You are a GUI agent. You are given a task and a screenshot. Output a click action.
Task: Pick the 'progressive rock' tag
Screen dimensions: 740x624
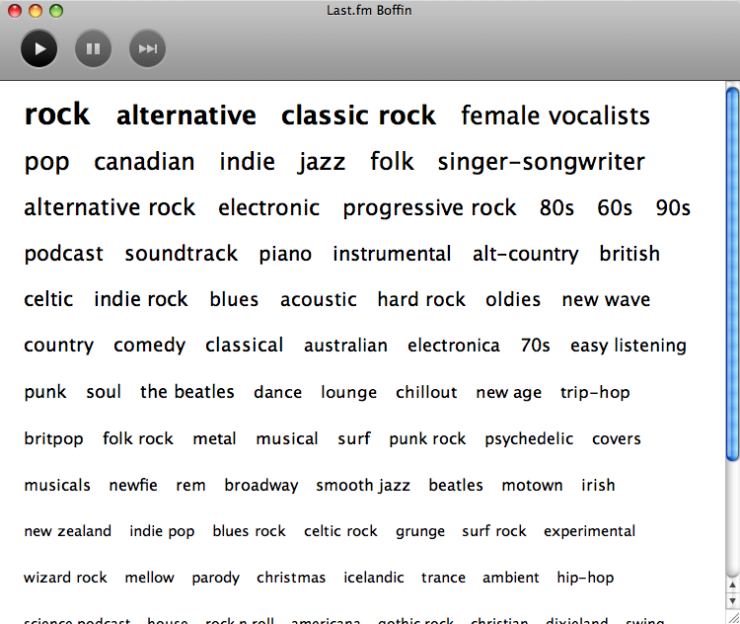point(429,208)
